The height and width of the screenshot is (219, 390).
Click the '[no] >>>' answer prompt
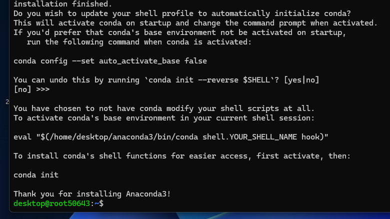[31, 89]
